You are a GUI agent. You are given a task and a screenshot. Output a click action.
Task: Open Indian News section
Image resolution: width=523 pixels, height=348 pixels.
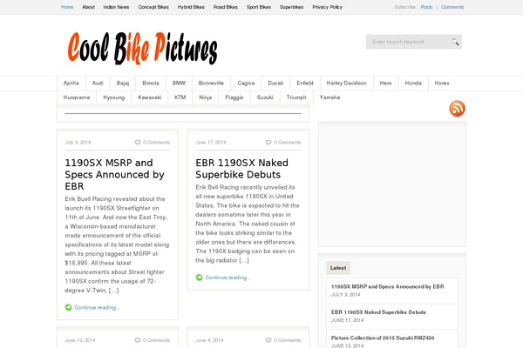click(116, 7)
